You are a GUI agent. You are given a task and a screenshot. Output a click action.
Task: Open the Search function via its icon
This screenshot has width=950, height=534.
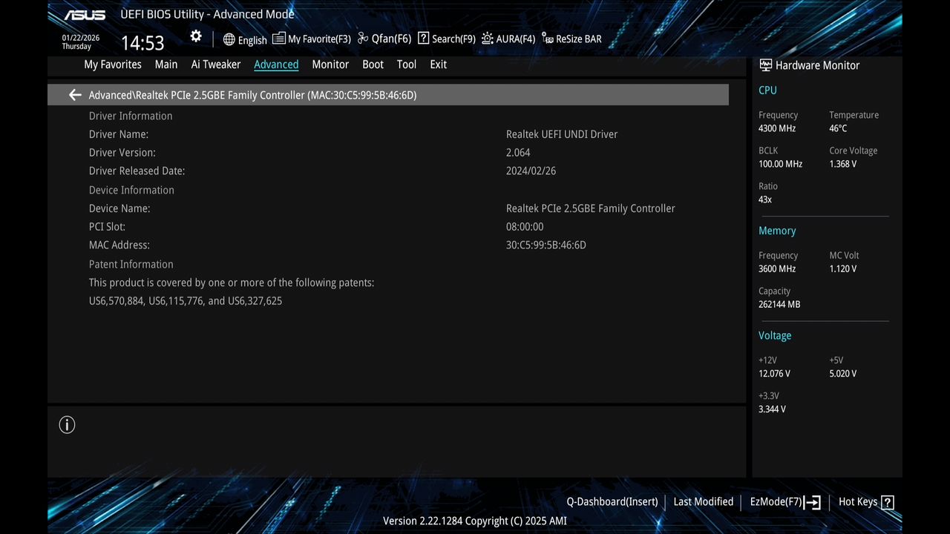pos(423,38)
